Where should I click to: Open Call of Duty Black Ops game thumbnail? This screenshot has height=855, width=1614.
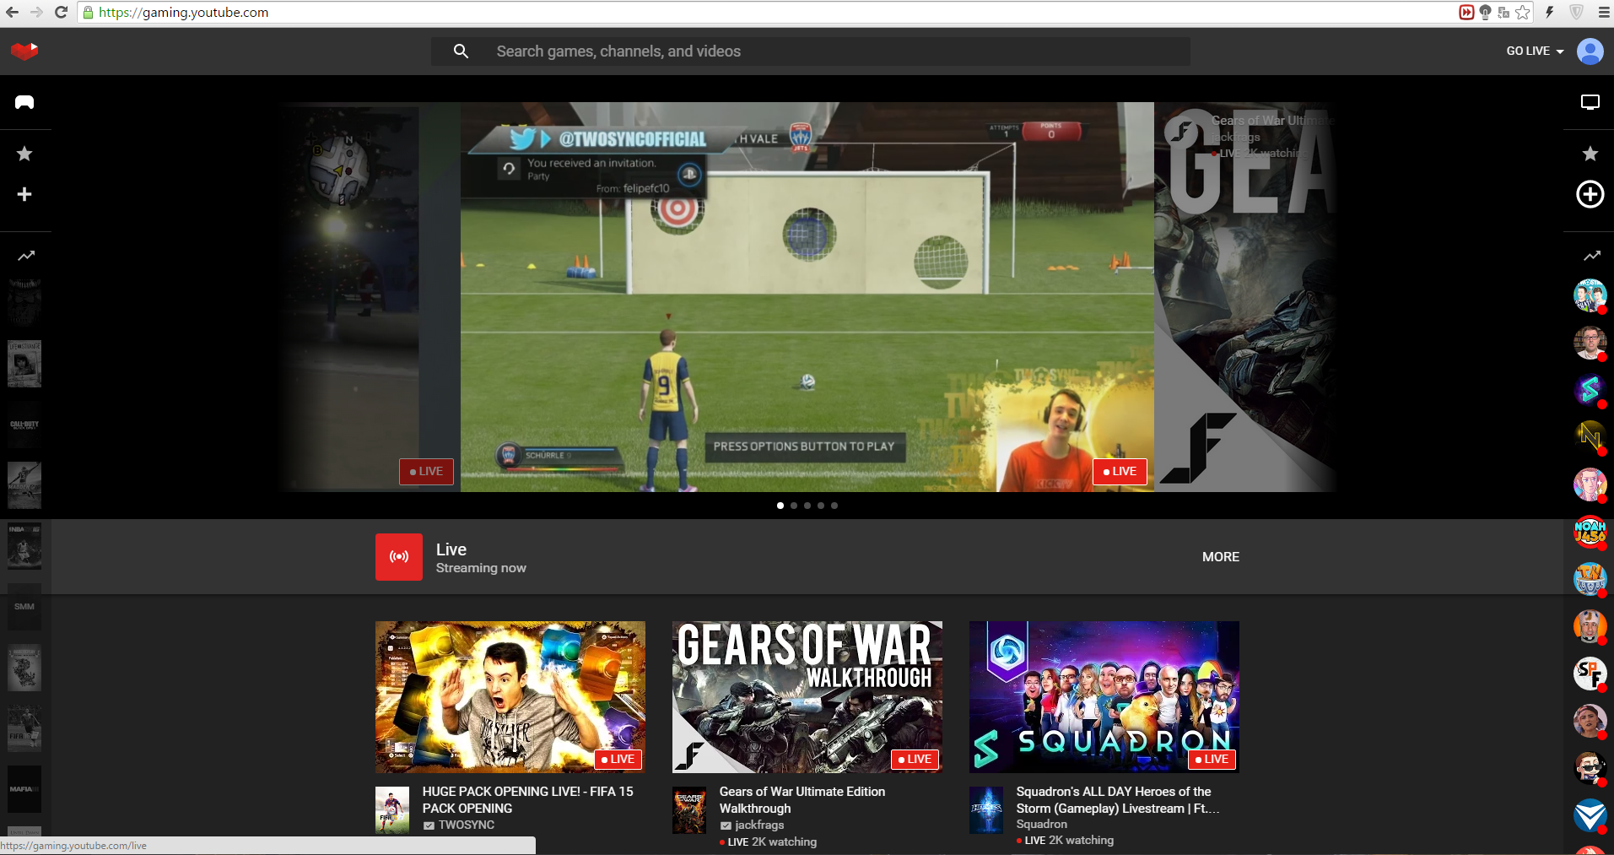tap(24, 425)
